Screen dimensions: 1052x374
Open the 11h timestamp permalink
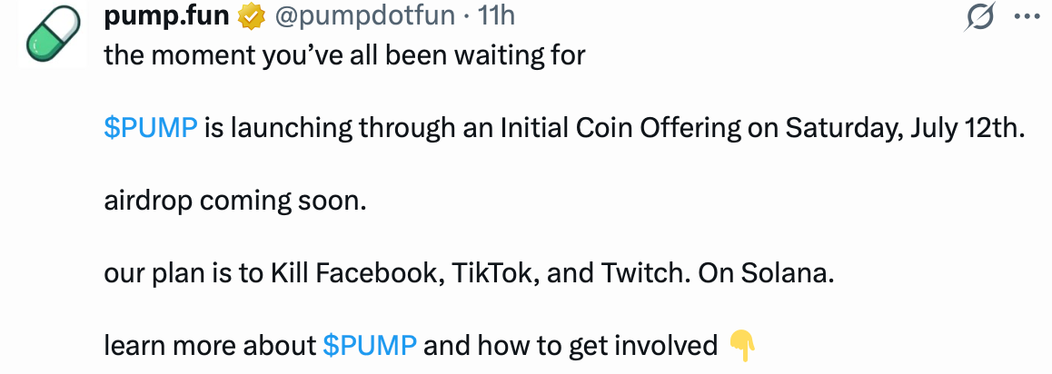495,16
